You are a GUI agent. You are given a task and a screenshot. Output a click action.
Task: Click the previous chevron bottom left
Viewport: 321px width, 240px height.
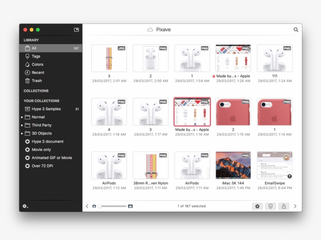(x=87, y=206)
